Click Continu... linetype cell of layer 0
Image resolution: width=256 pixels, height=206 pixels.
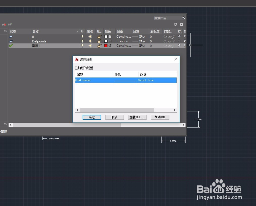tap(124, 37)
